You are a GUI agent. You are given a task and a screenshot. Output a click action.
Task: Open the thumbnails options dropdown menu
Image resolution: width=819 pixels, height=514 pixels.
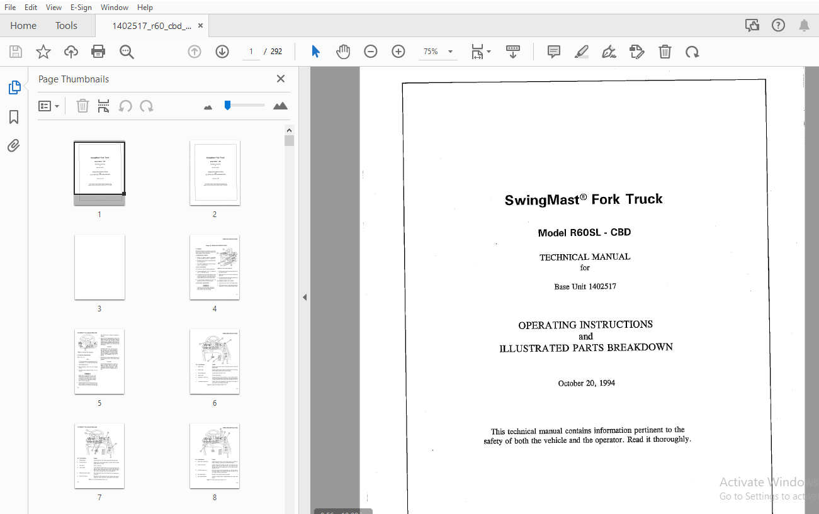coord(49,106)
